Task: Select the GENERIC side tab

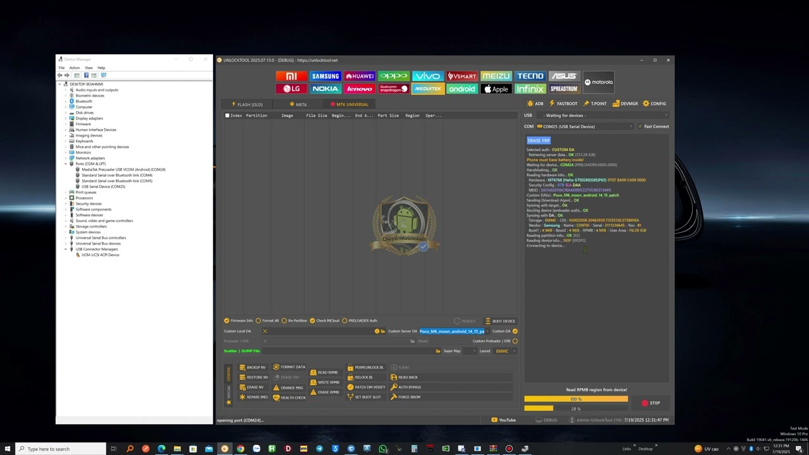Action: click(229, 373)
